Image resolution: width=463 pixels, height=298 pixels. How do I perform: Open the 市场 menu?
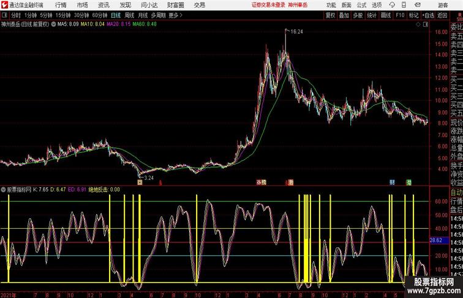click(x=83, y=5)
